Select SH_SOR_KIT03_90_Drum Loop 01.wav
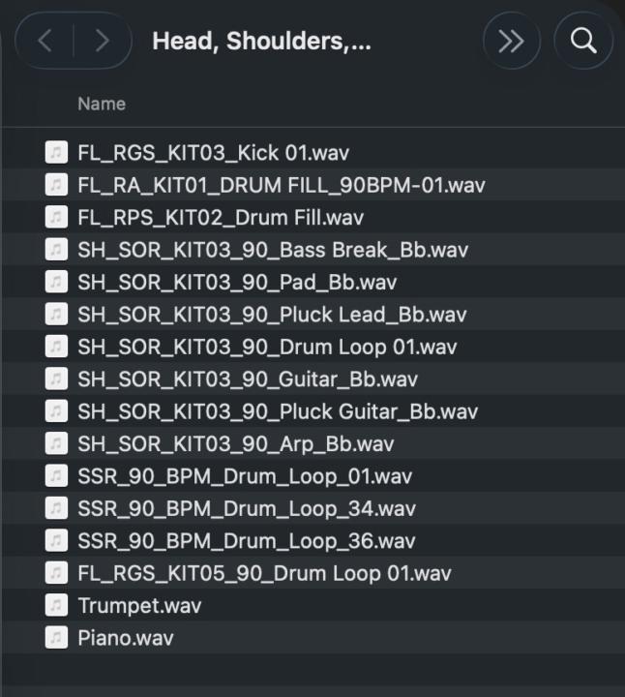Viewport: 625px width, 697px height. pyautogui.click(x=267, y=347)
